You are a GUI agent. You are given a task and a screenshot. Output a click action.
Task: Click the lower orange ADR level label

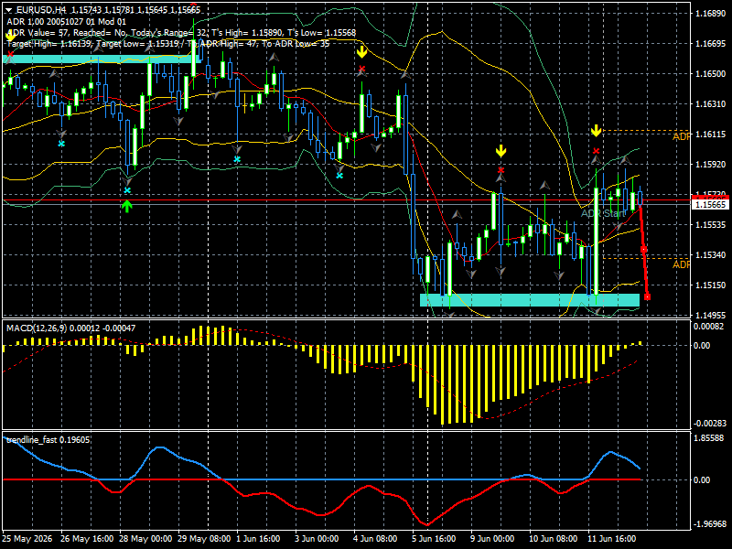681,264
